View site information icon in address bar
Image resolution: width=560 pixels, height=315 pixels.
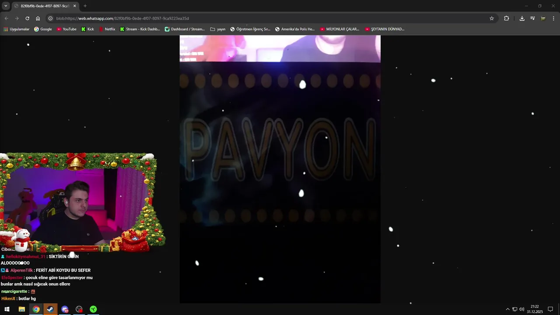tap(50, 18)
